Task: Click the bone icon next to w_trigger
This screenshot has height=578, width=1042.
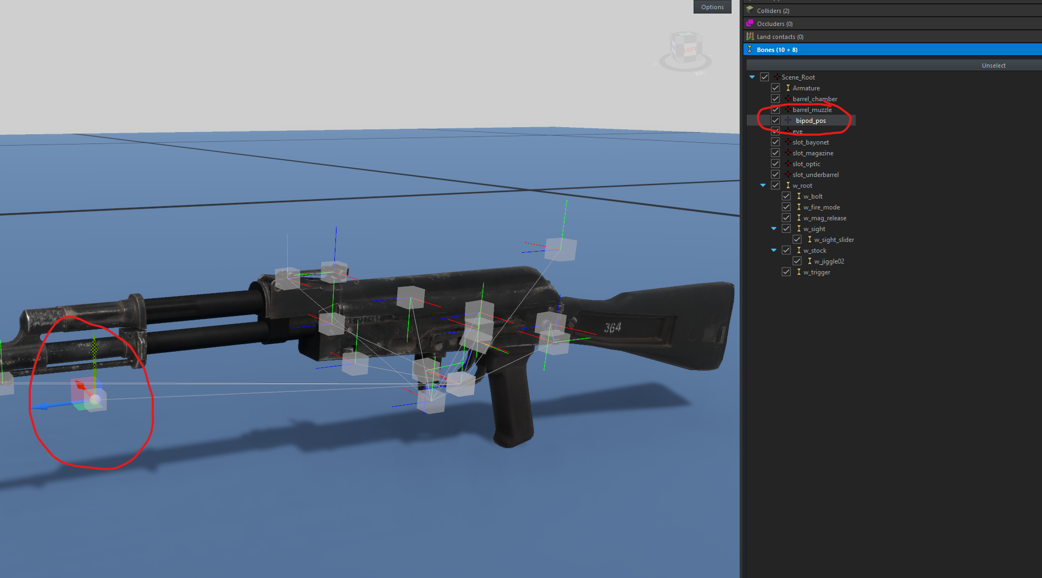Action: (x=798, y=272)
